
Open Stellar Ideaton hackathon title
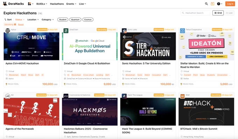click(x=204, y=65)
